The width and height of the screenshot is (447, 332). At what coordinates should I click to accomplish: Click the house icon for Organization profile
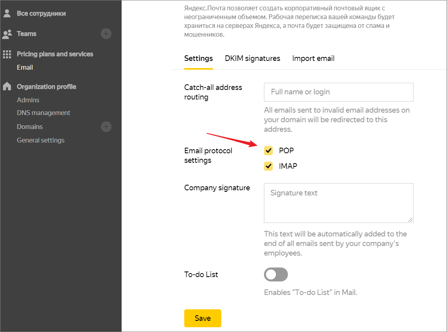[x=7, y=86]
